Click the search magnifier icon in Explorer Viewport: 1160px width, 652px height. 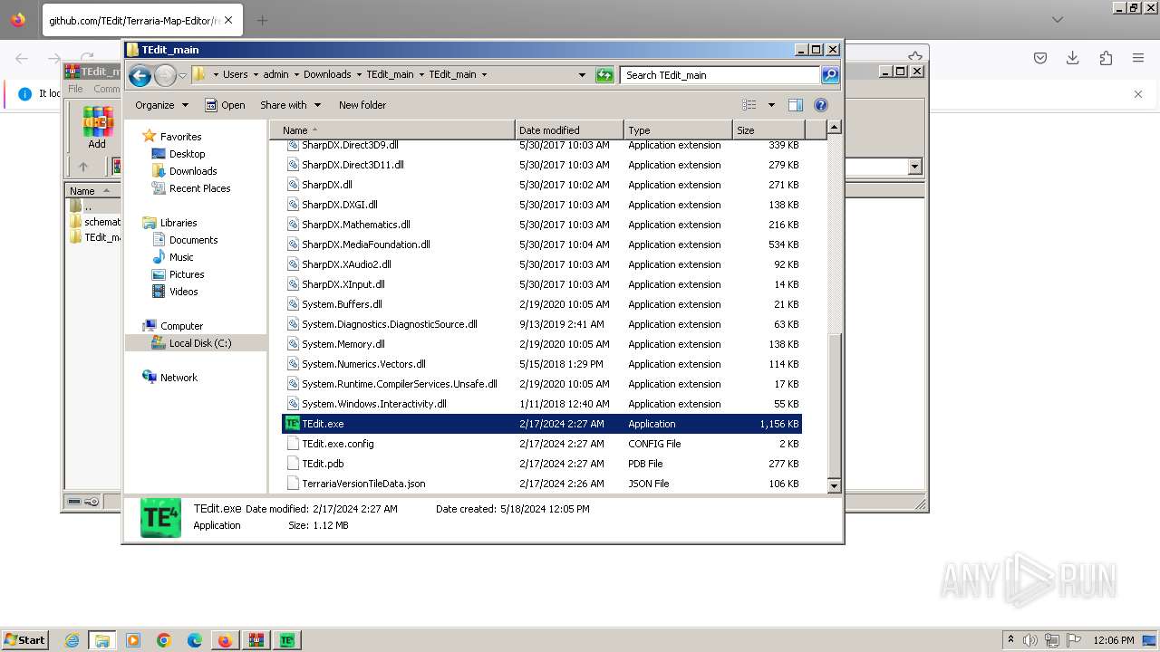point(829,75)
